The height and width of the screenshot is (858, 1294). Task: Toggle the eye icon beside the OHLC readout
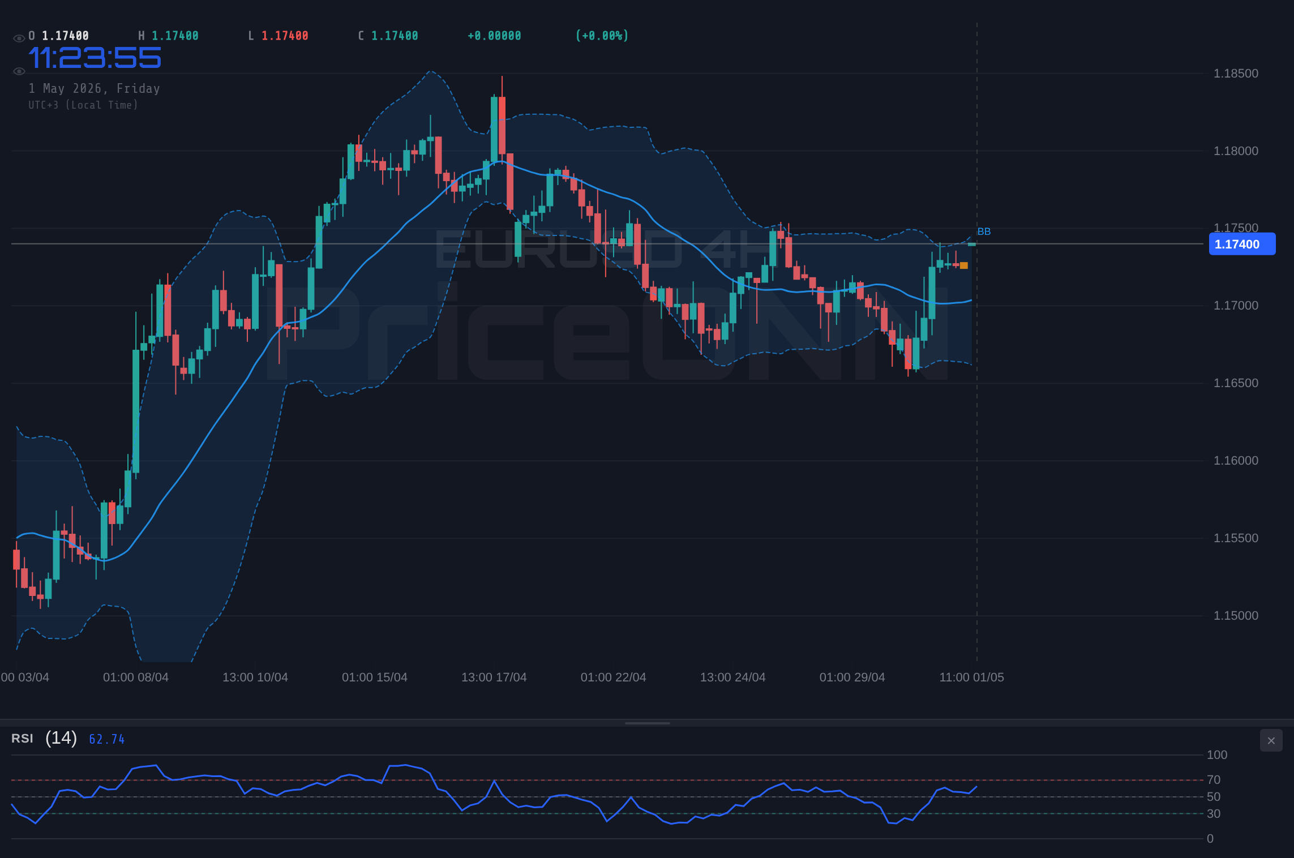19,38
